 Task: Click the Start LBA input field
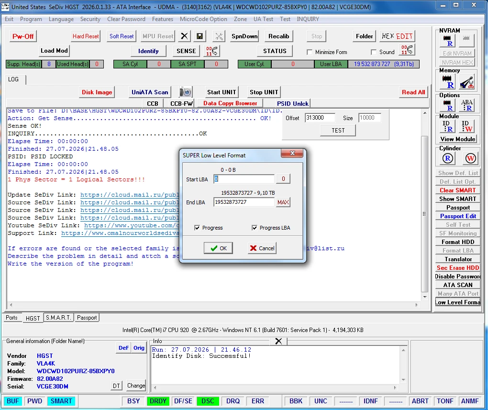click(244, 179)
